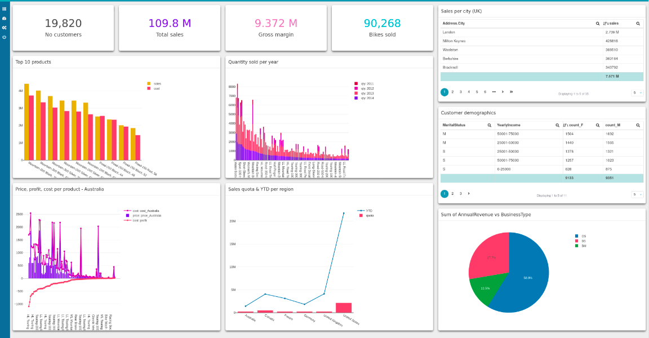Click the power logout icon in sidebar
Image resolution: width=649 pixels, height=338 pixels.
(4, 37)
